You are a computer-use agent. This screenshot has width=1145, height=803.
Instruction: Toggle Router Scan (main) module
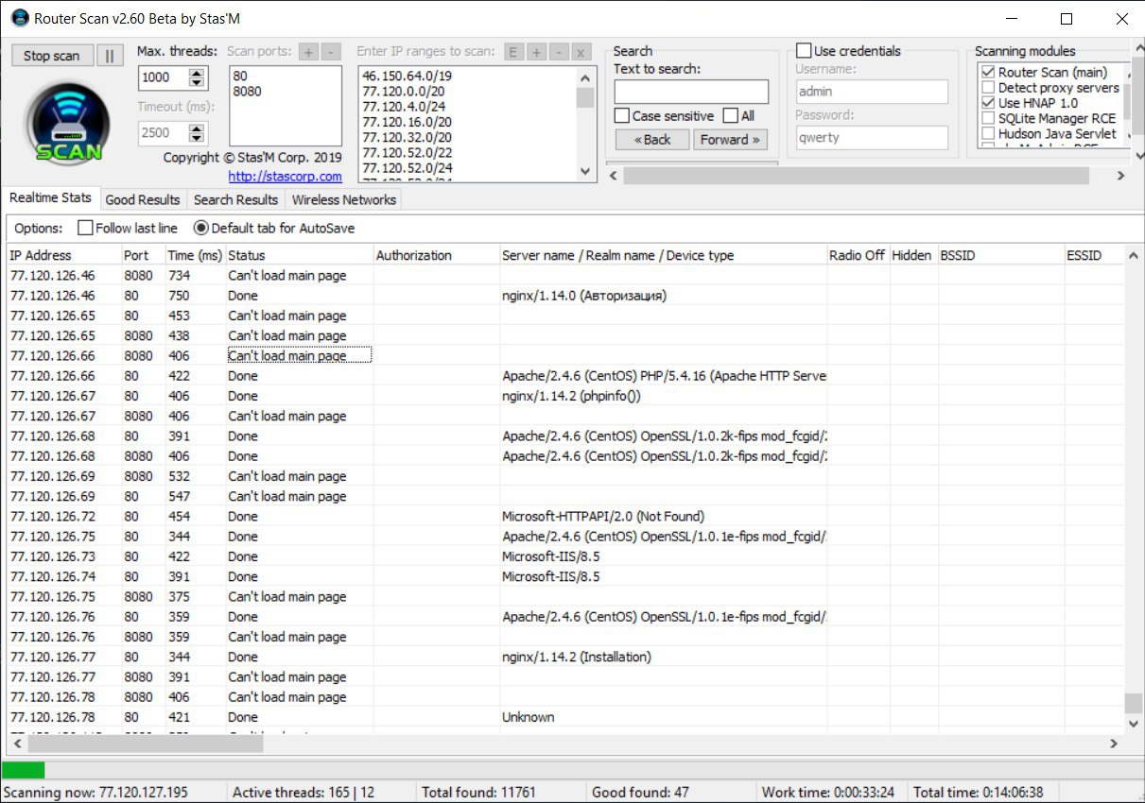tap(989, 73)
